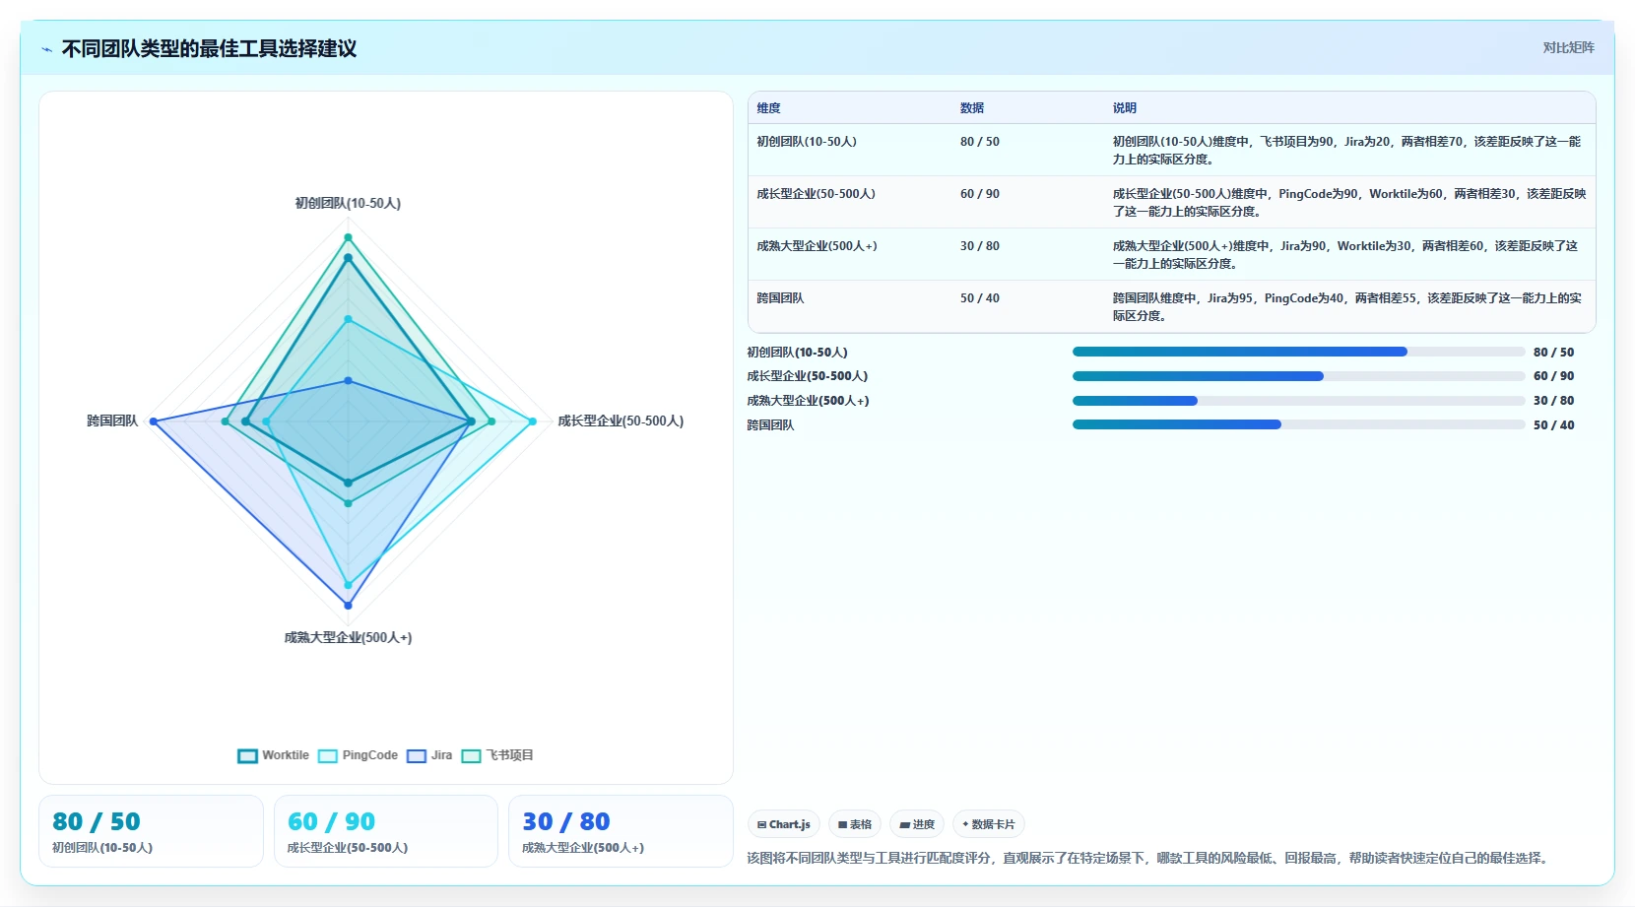Viewport: 1635px width, 907px height.
Task: Click the 初创团队 progress bar
Action: (1298, 352)
